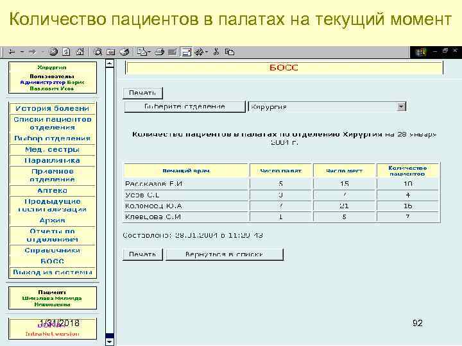The image size is (462, 346).
Task: Click the top Печать button
Action: (x=142, y=93)
